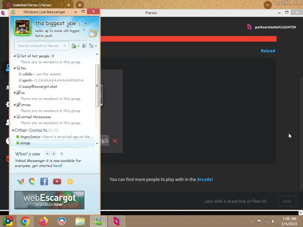This screenshot has width=303, height=227.
Task: Collapse the 'strow' group
Action: 14,105
